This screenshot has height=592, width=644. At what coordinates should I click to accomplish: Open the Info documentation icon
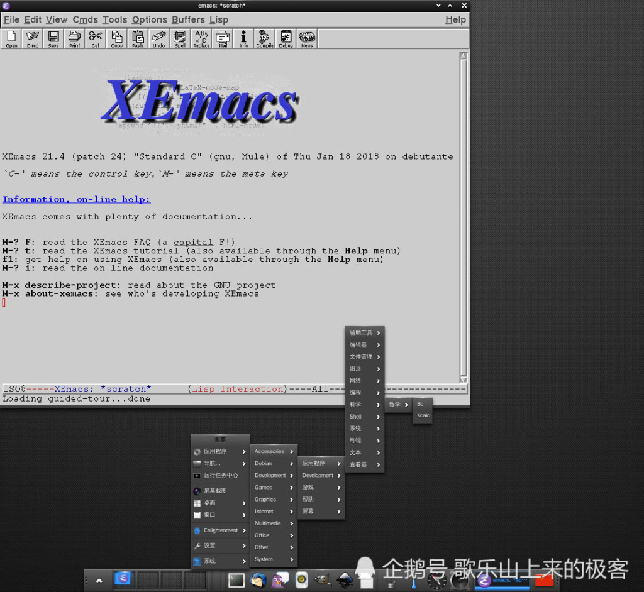243,39
